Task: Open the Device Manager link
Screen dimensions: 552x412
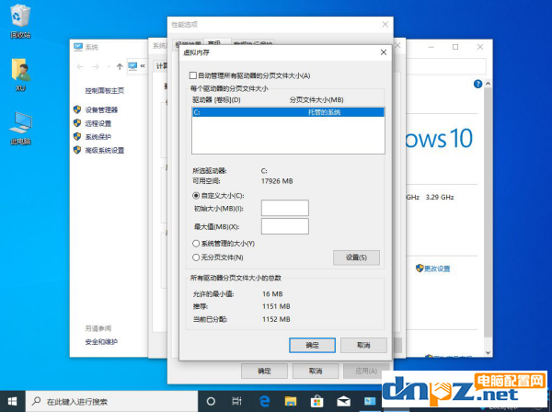Action: click(x=101, y=109)
